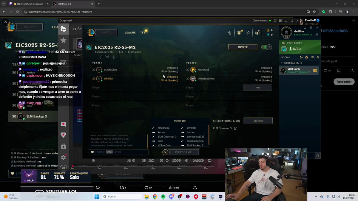Bookmark the post in the X sidebar
Screen dimensions: 358x201
click(x=339, y=71)
